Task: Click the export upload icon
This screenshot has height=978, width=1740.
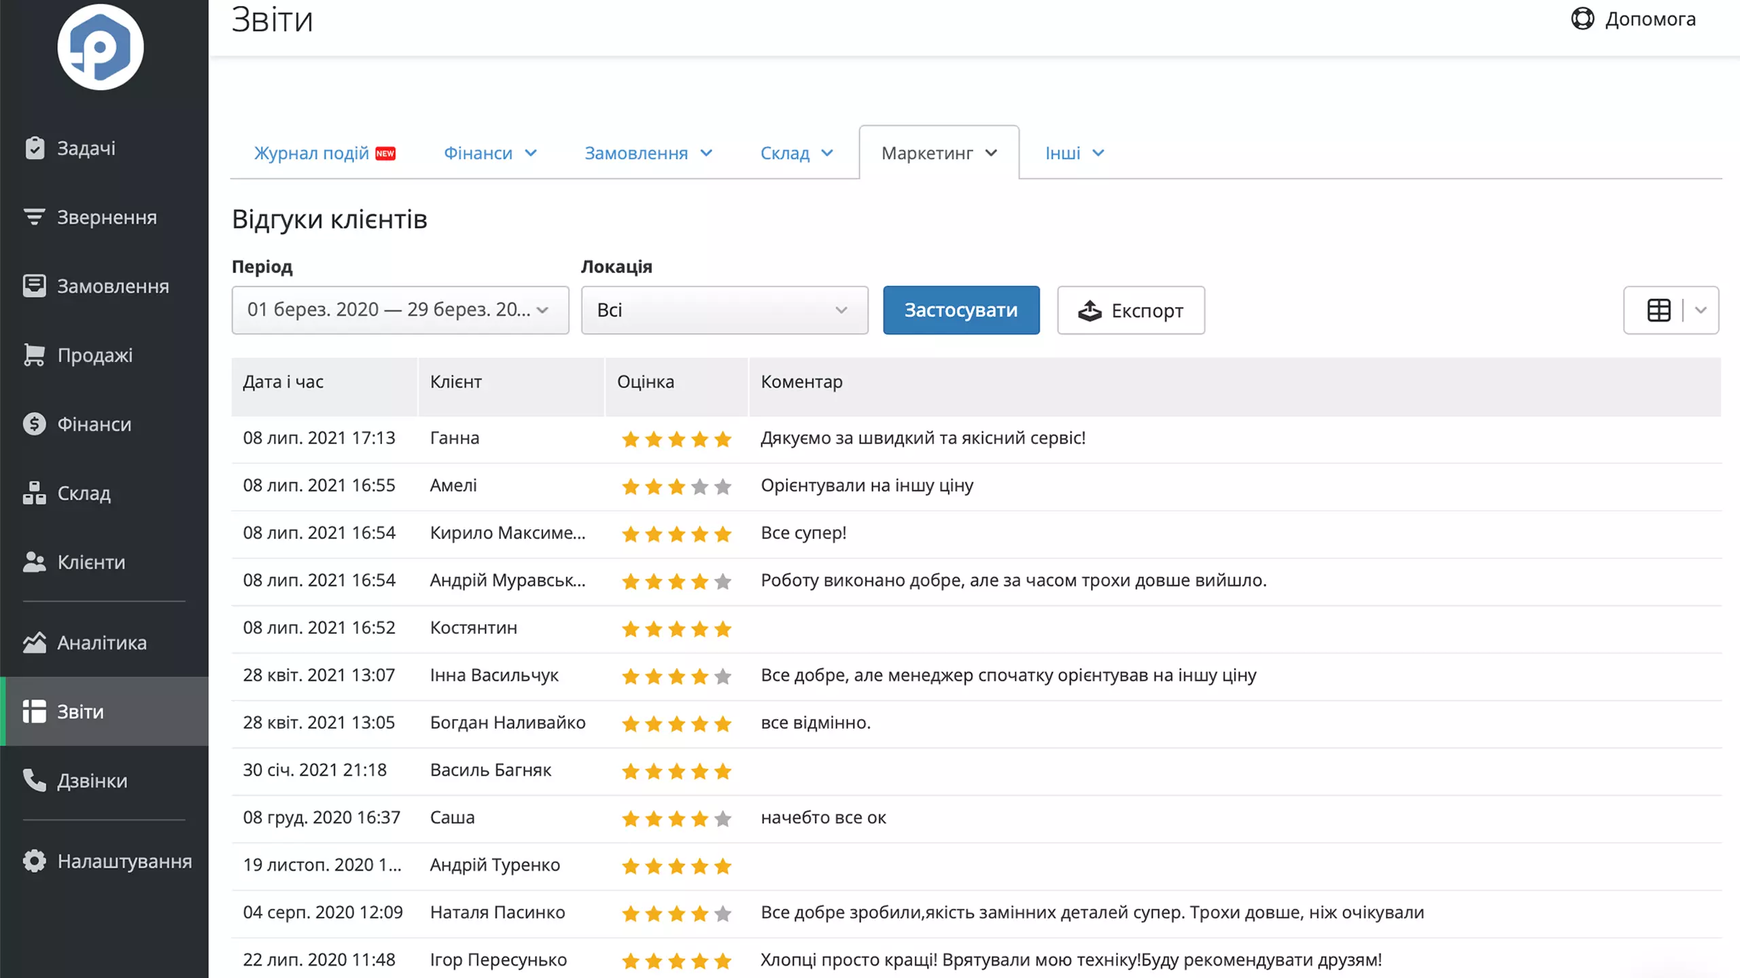Action: tap(1090, 310)
